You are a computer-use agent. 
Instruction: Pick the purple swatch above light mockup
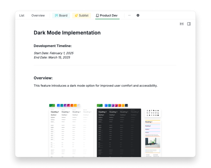point(65,105)
